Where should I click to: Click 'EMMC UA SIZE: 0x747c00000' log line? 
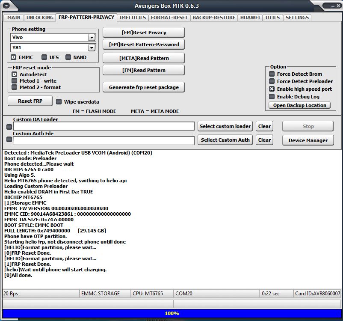(x=39, y=220)
